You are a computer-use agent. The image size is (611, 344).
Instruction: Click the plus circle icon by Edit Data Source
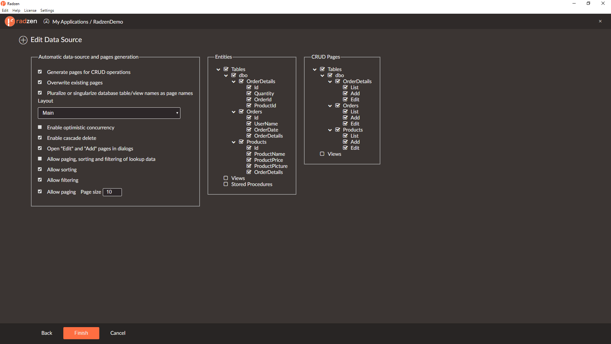pos(23,40)
